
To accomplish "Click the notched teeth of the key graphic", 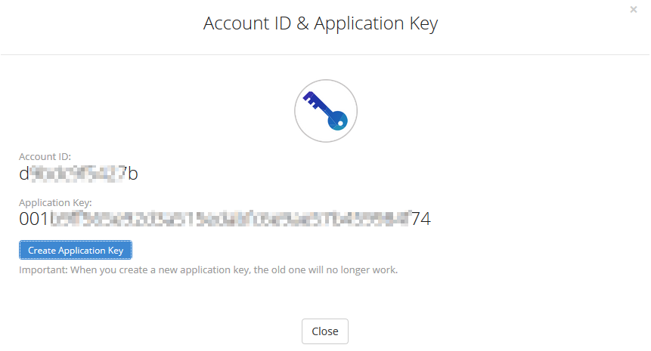I will (x=312, y=100).
